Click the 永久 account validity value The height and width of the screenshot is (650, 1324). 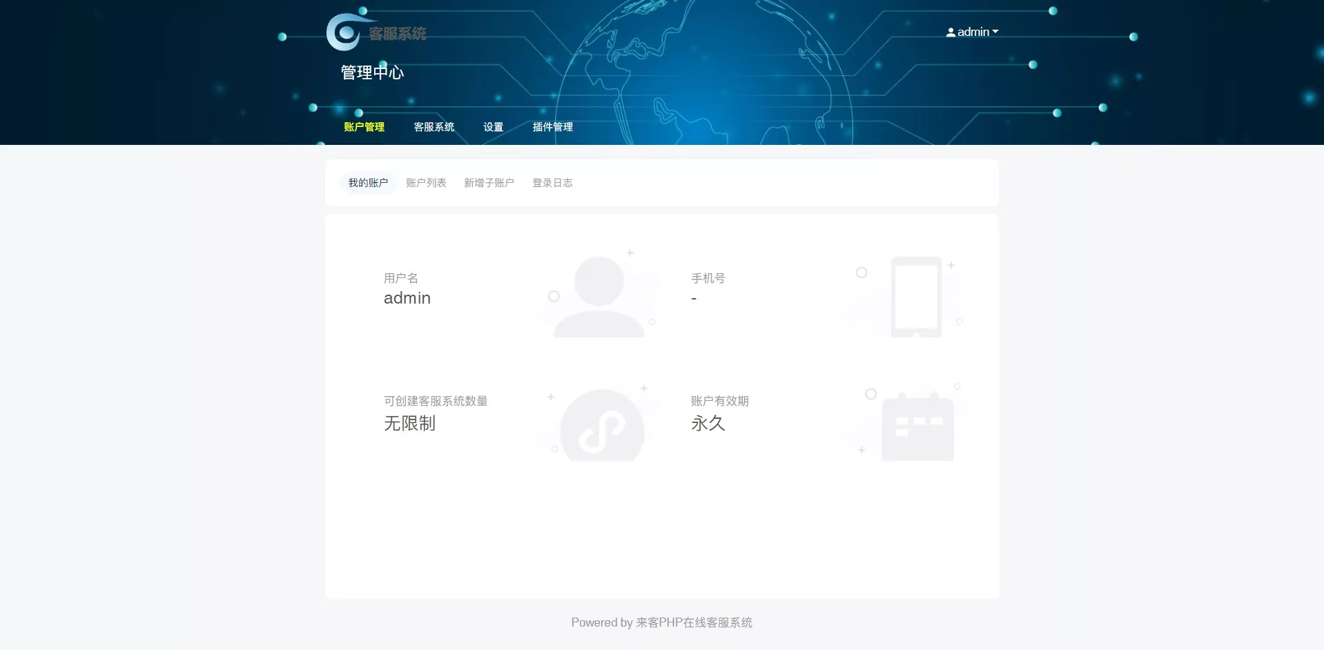tap(708, 423)
